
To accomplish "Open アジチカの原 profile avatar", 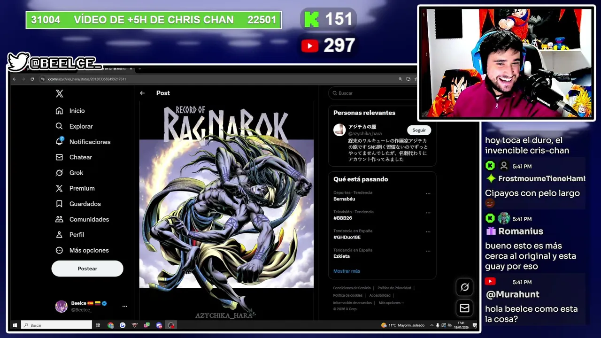I will click(x=339, y=130).
